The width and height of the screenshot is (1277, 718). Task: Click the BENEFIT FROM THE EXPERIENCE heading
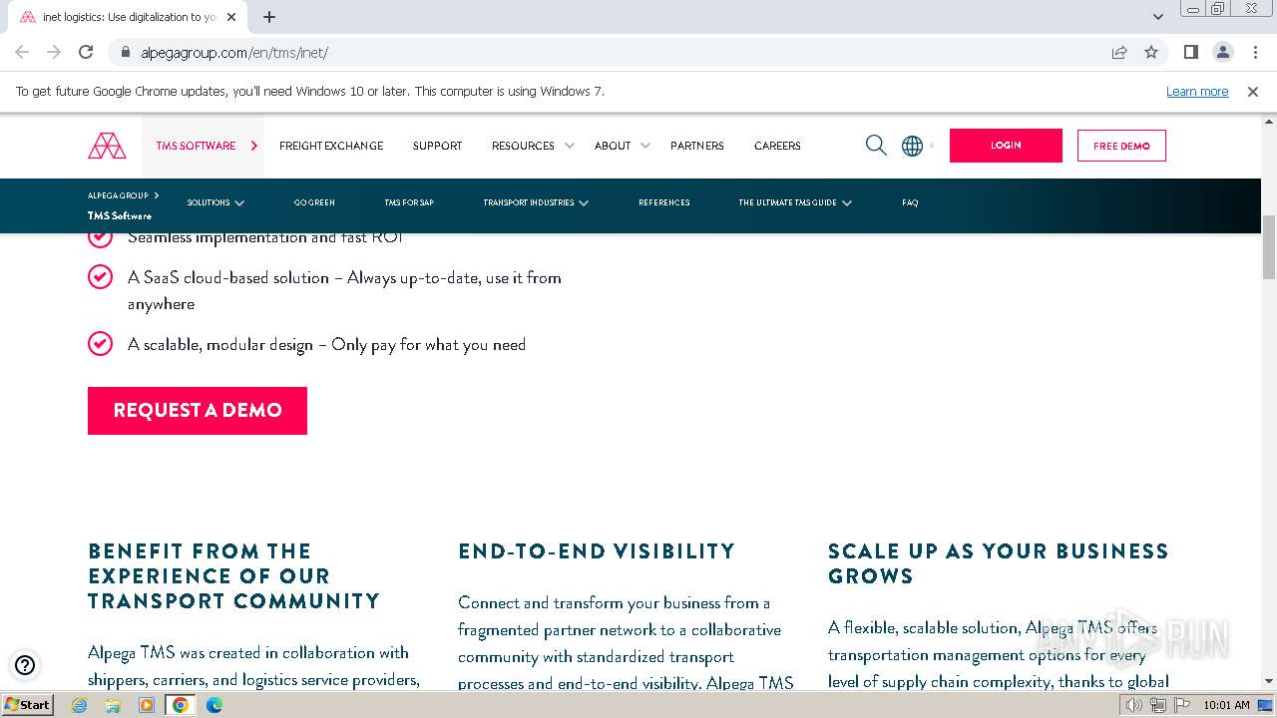tap(234, 576)
